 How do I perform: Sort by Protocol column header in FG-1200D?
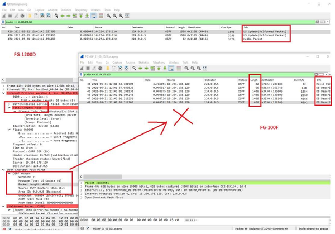click(170, 27)
